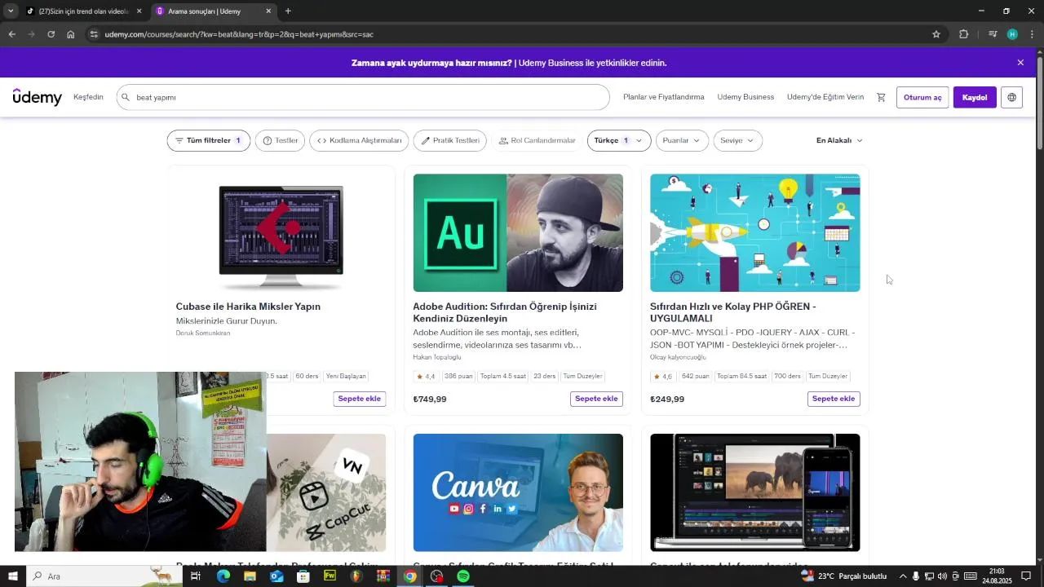The image size is (1044, 587).
Task: Open the browser extensions icon
Action: click(x=963, y=34)
